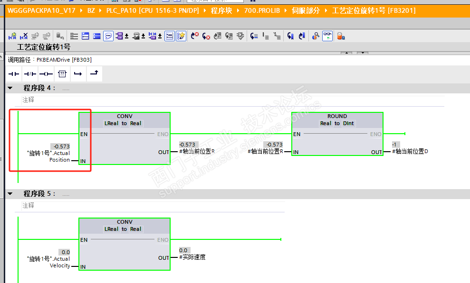Click the second block call update icon
470x283 pixels.
click(x=229, y=36)
